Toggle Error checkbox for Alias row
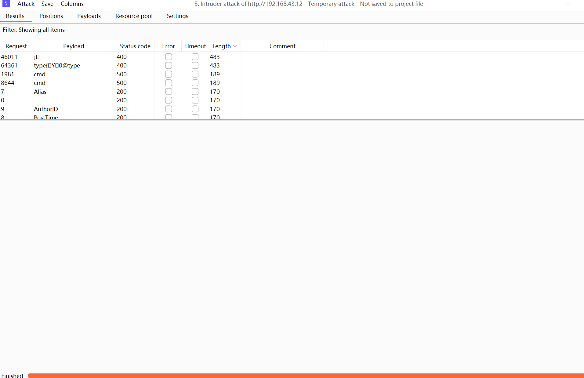Screen dimensions: 584x378 tap(169, 92)
